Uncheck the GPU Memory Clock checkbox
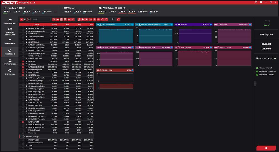The image size is (279, 152). coord(23,70)
